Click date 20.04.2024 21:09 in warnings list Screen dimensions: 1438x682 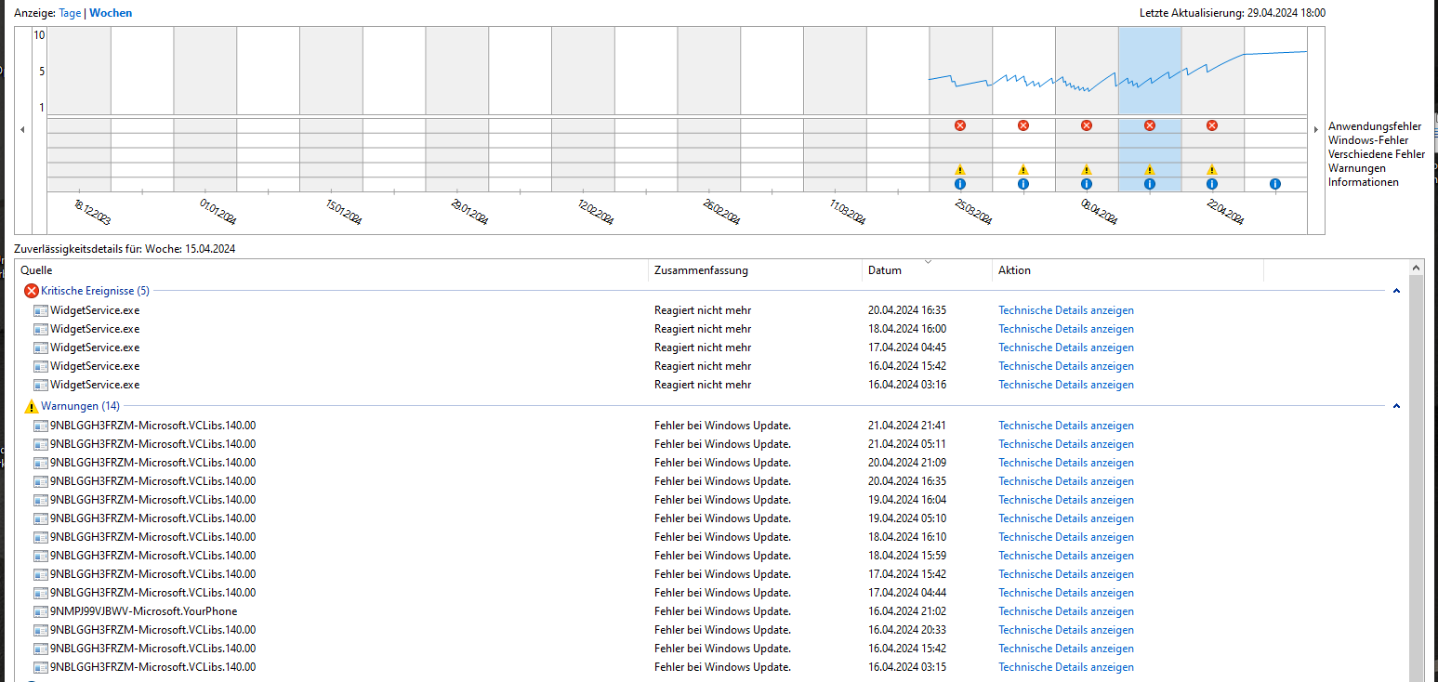907,463
